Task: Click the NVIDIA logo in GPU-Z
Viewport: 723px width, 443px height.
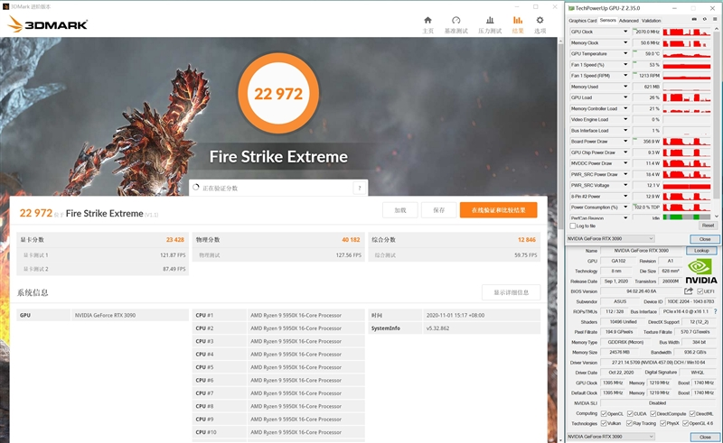Action: pos(701,272)
